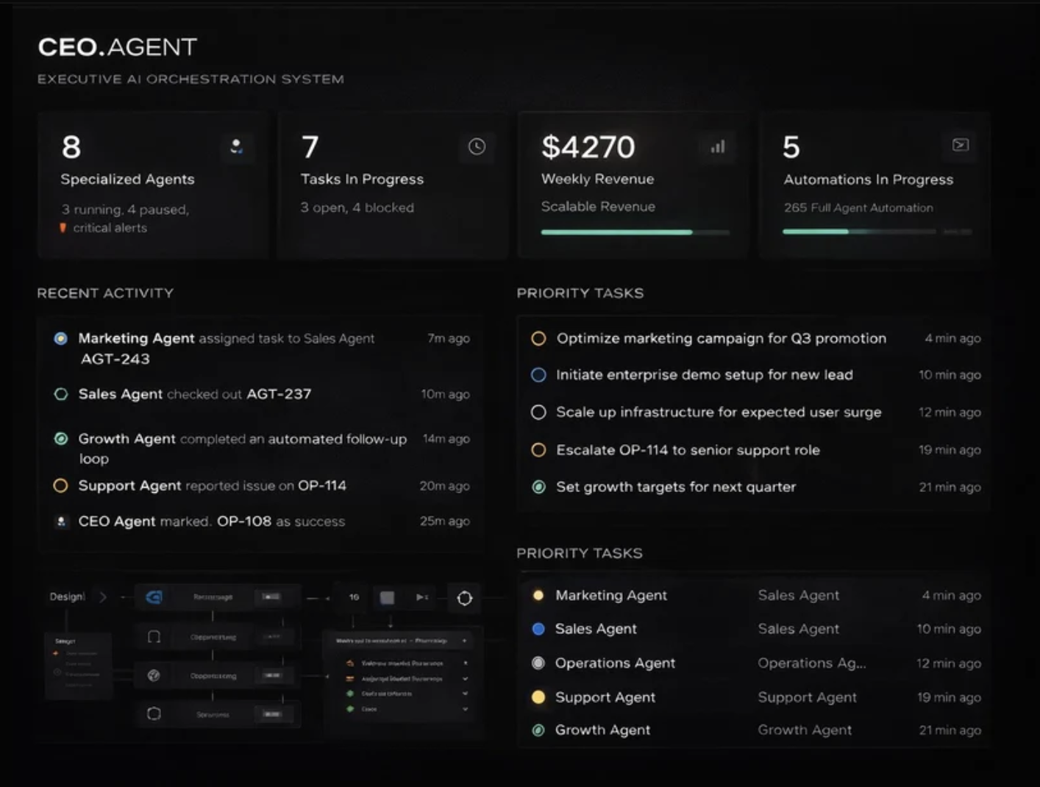Image resolution: width=1040 pixels, height=787 pixels.
Task: Click the hexagon icon in the bottom workflow node
Action: tap(154, 713)
